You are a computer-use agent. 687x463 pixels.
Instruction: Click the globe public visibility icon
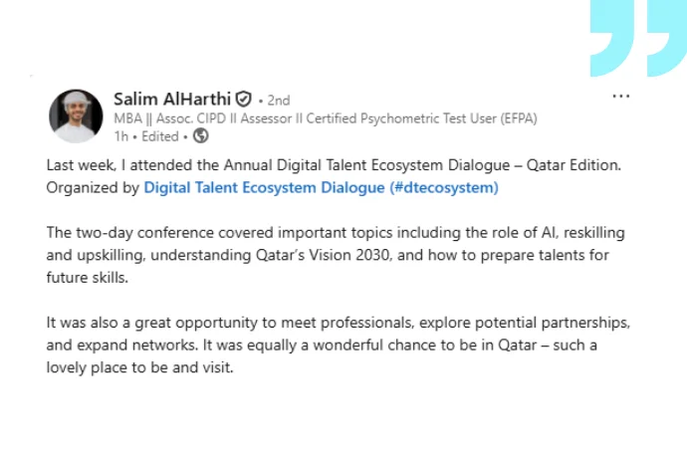point(200,136)
